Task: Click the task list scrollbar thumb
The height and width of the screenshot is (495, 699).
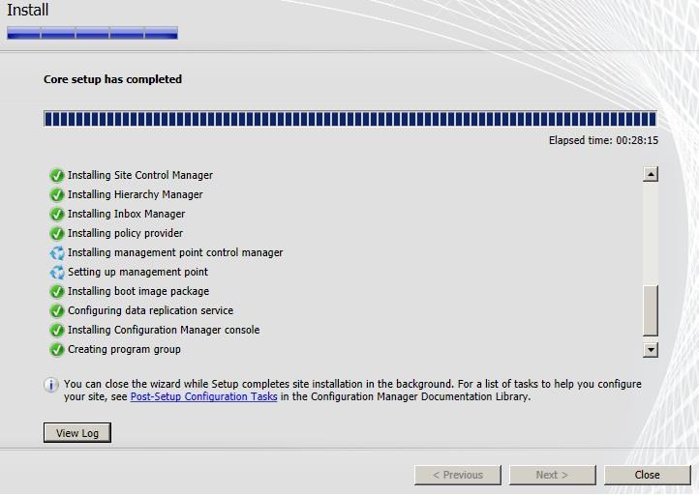Action: [x=651, y=310]
